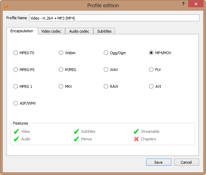Screen dimensions: 206x175
Task: Click the green check next to Audio
Action: (x=16, y=139)
